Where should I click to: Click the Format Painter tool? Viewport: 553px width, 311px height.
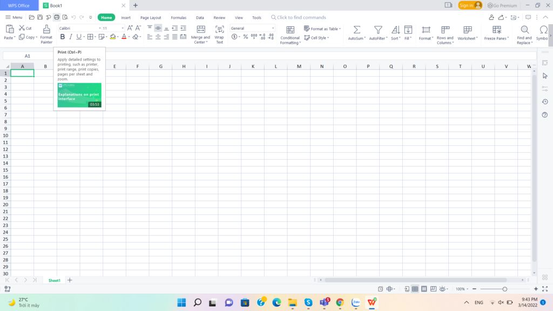point(46,34)
